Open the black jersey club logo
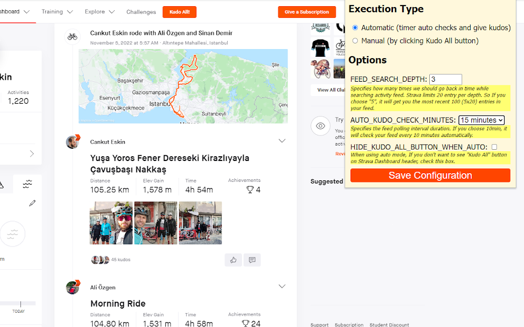524x327 pixels. click(320, 48)
